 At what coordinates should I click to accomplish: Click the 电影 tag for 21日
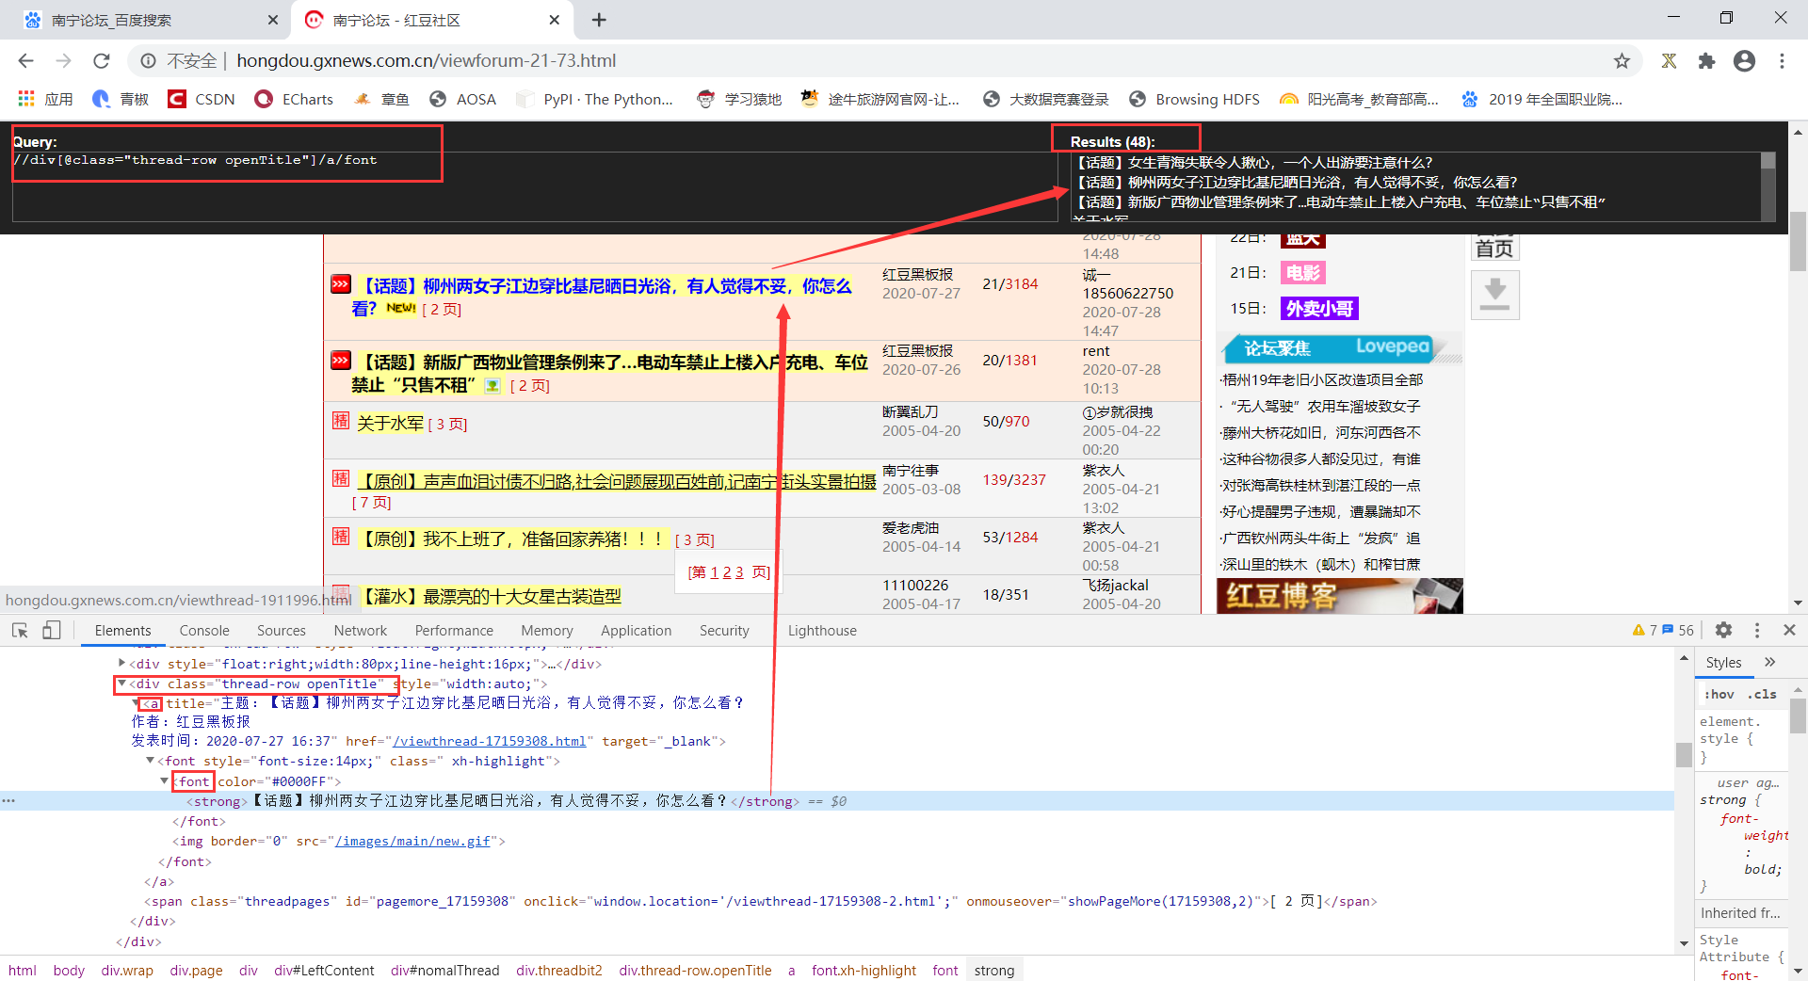[x=1303, y=273]
